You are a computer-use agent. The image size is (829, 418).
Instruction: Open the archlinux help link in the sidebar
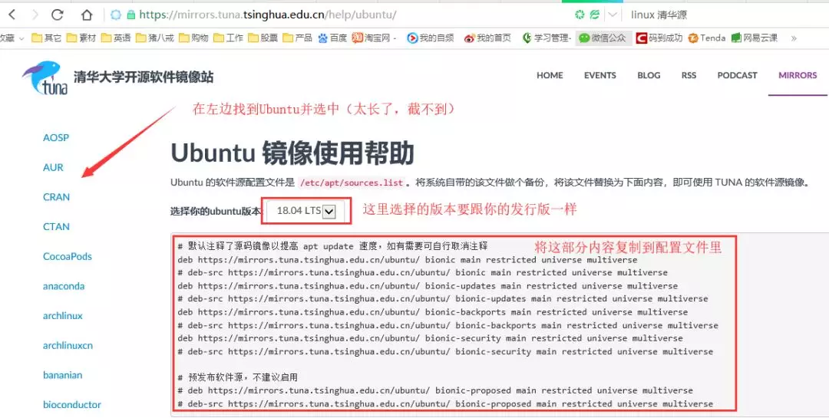pos(63,315)
